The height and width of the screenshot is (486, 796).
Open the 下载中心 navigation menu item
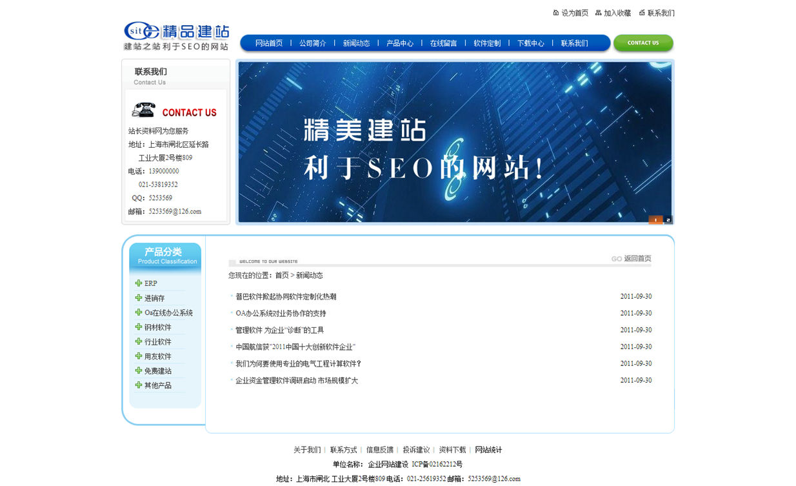click(531, 43)
